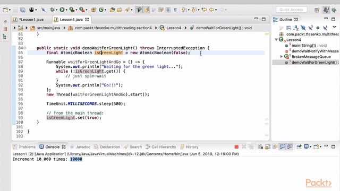This screenshot has height=191, width=340.
Task: Toggle Hide Static Members in Outline
Action: point(310,28)
